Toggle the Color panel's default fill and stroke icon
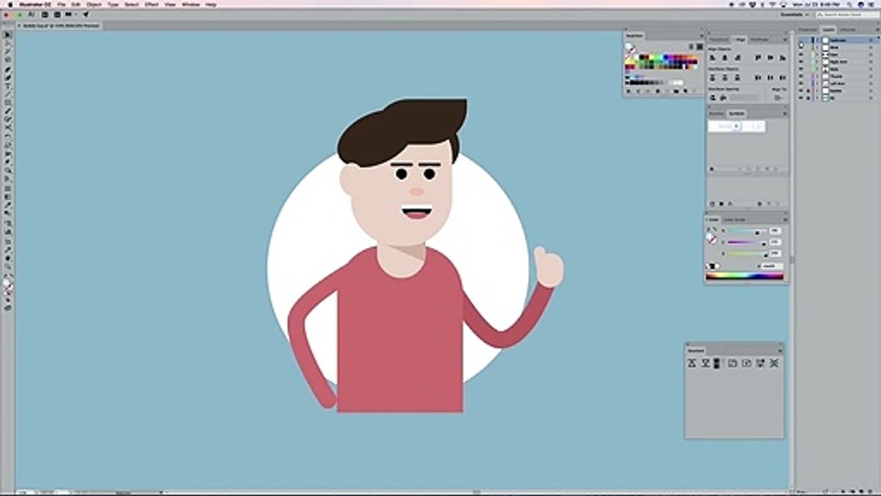 coord(708,229)
